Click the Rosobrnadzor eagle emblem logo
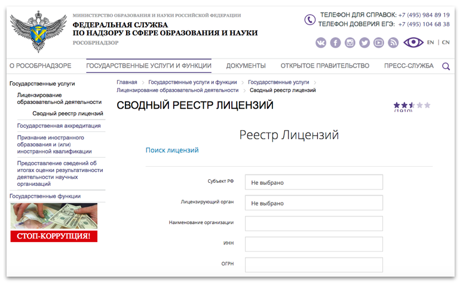The height and width of the screenshot is (285, 463). (x=38, y=31)
